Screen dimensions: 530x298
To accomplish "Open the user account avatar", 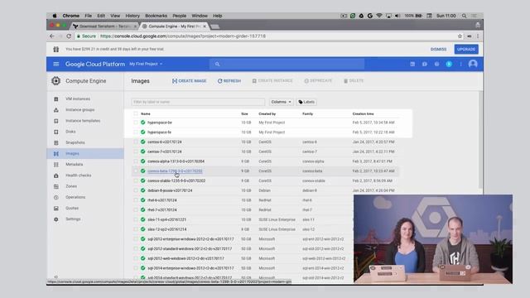I will 473,64.
